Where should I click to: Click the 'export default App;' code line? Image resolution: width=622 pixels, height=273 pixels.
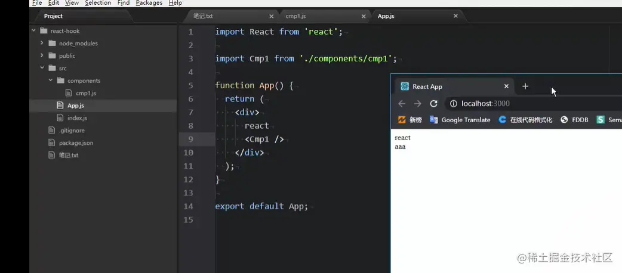point(261,206)
